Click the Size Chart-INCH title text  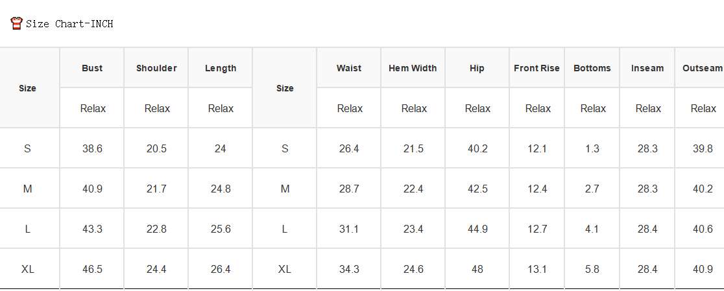coord(69,24)
